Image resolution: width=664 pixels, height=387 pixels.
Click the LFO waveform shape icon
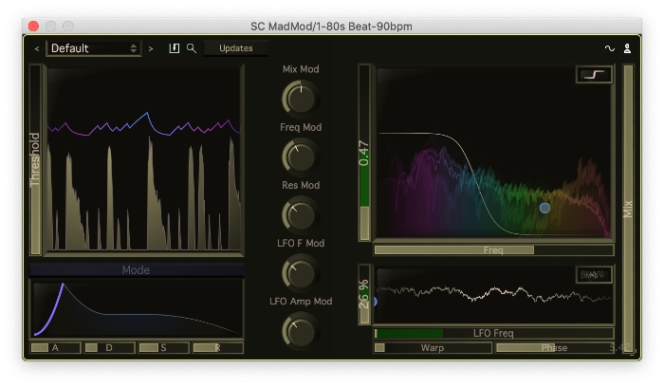coord(594,275)
